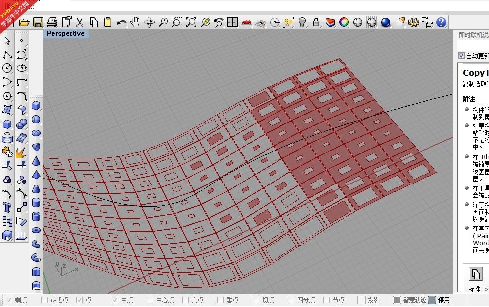Select the Ellipse tool in left toolbar

[22, 68]
